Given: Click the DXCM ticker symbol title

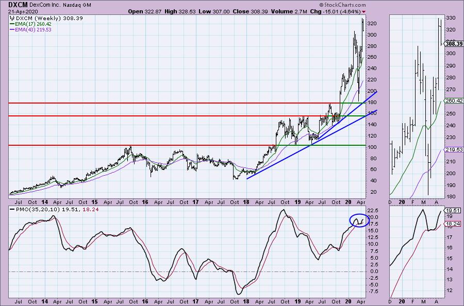Looking at the screenshot, I should [18, 5].
